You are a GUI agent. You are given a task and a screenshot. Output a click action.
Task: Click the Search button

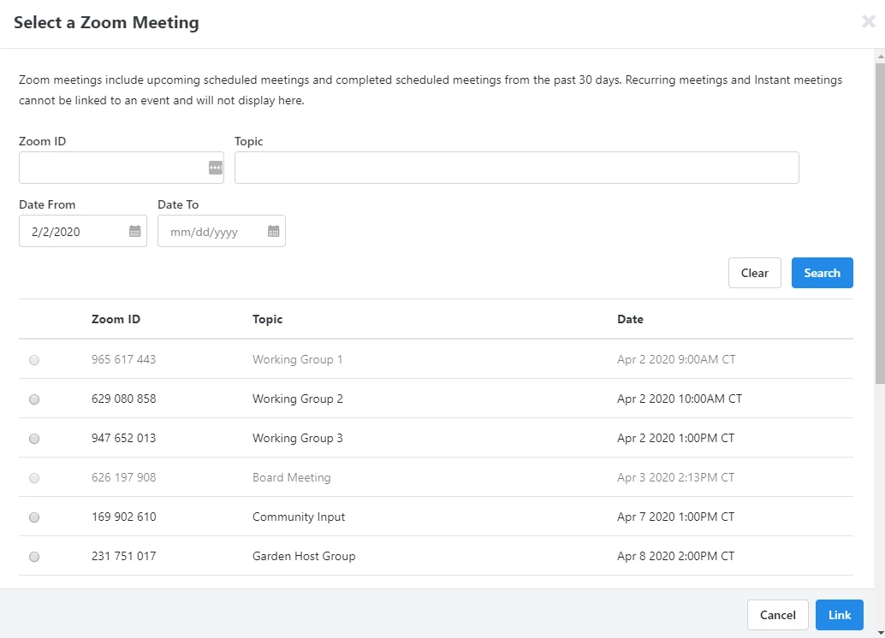(x=822, y=273)
